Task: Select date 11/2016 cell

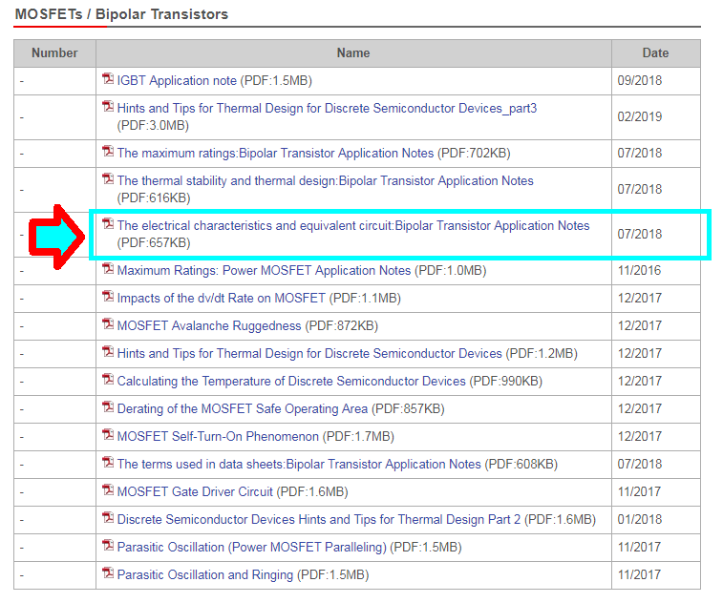Action: pos(639,270)
